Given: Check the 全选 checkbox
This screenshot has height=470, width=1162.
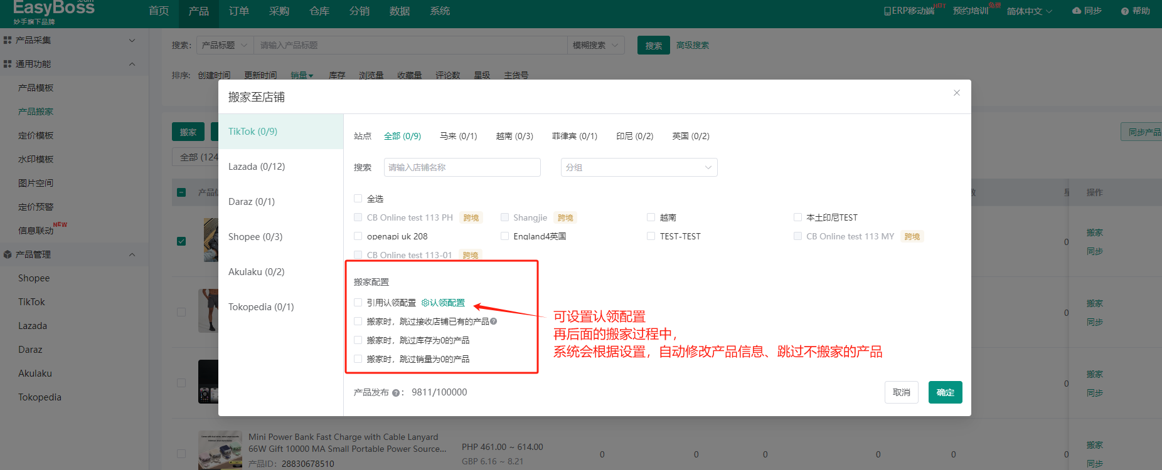Looking at the screenshot, I should 358,199.
